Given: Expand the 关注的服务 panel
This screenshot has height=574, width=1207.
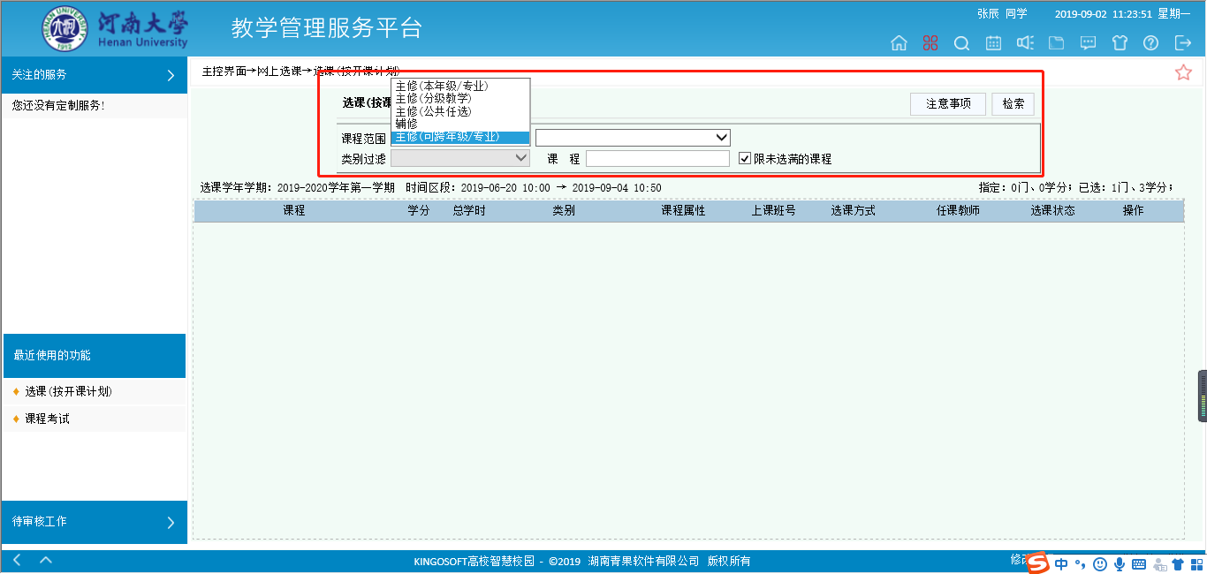Looking at the screenshot, I should pyautogui.click(x=171, y=76).
